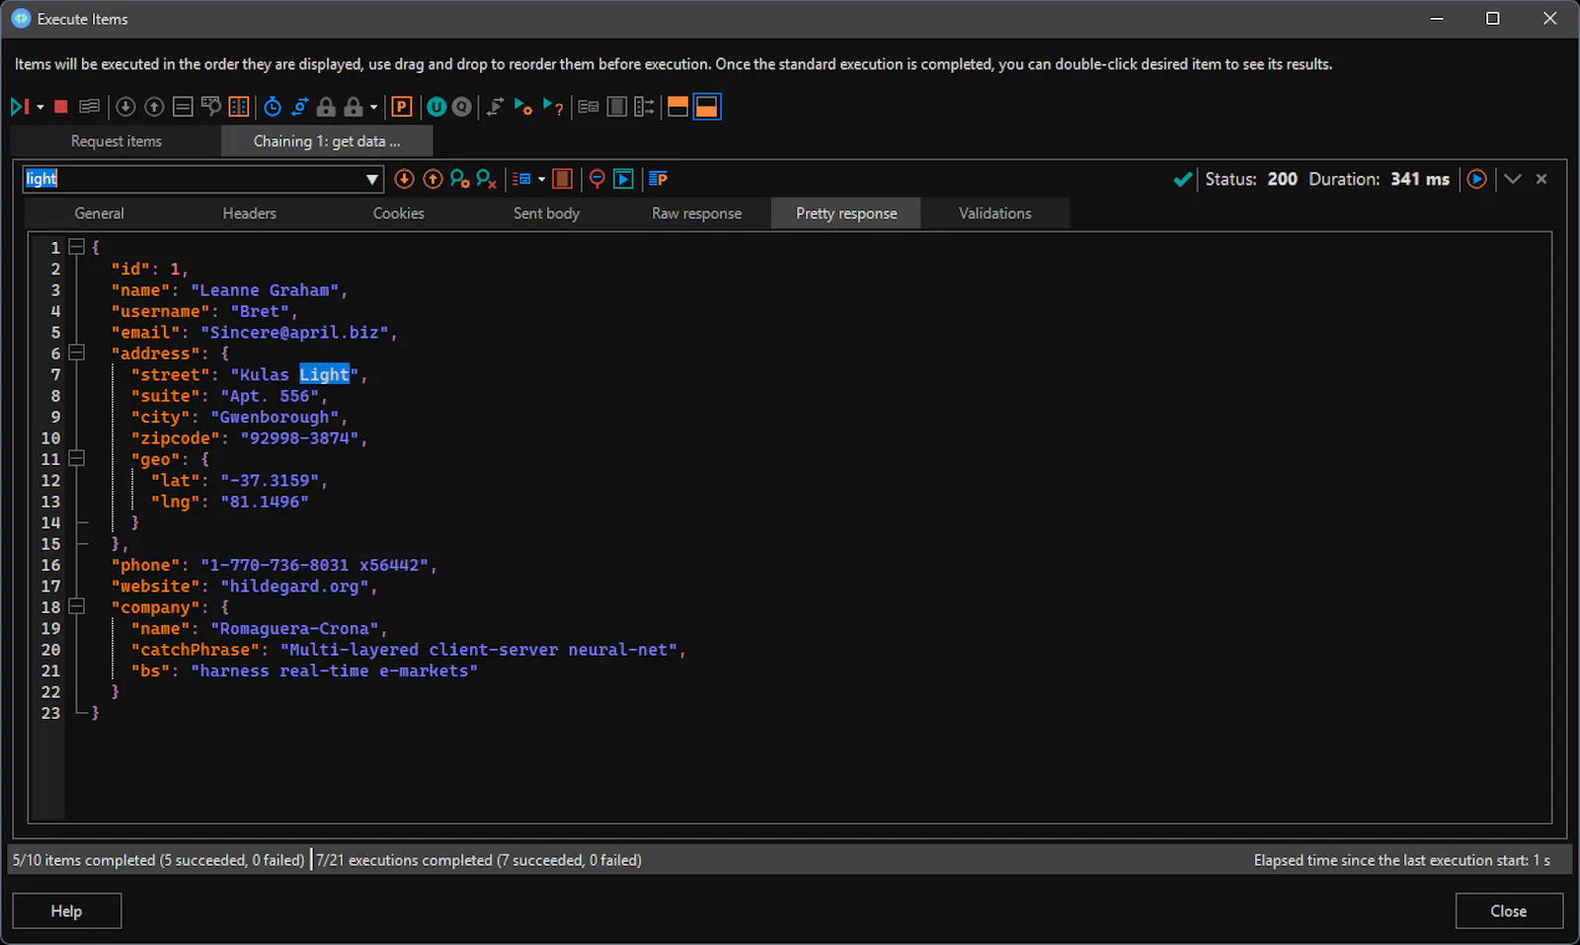This screenshot has height=945, width=1580.
Task: Click the '7/21 executions completed' status text
Action: 479,860
